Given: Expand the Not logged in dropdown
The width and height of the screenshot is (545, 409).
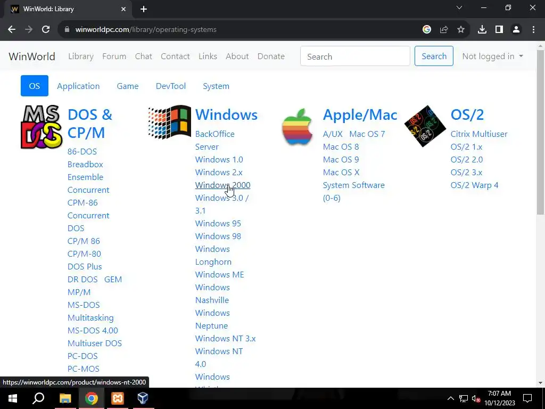Looking at the screenshot, I should [492, 56].
